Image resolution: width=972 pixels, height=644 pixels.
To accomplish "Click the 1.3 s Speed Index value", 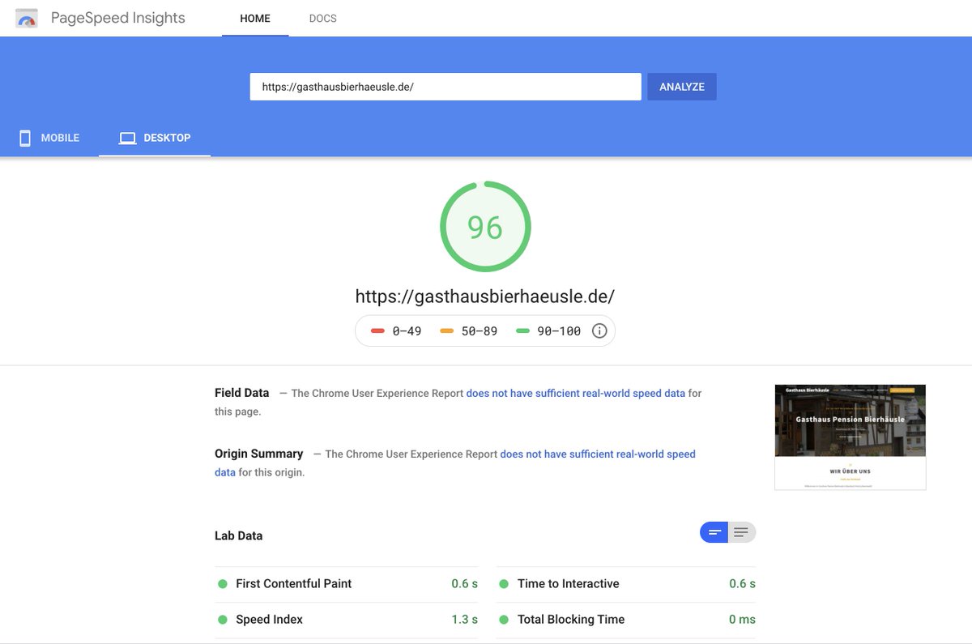I will (x=464, y=619).
